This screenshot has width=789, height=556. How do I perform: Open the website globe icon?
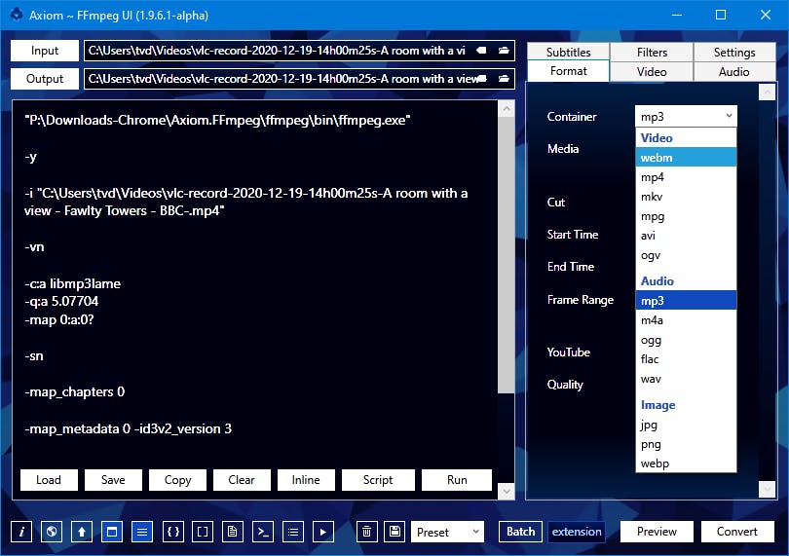[x=52, y=532]
